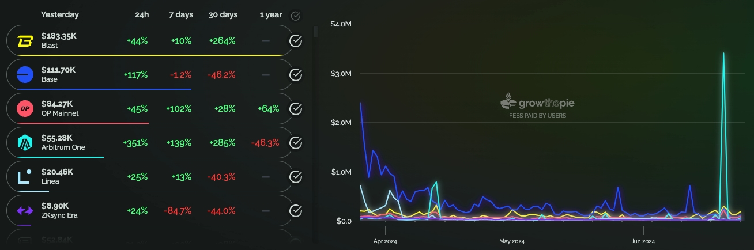Click the $3.0M y-axis label
Screen dimensions: 754x250
click(341, 73)
